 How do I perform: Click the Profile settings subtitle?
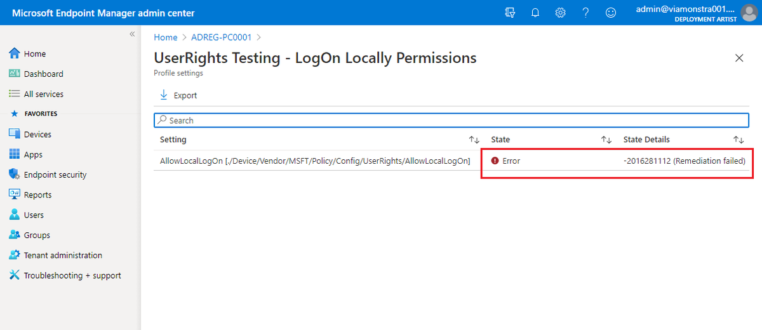click(178, 73)
